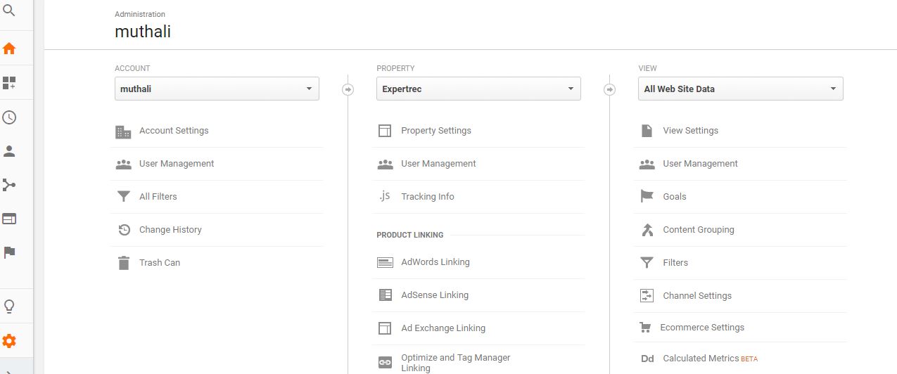Click the Account column User Management people icon
The width and height of the screenshot is (897, 374).
pyautogui.click(x=124, y=164)
